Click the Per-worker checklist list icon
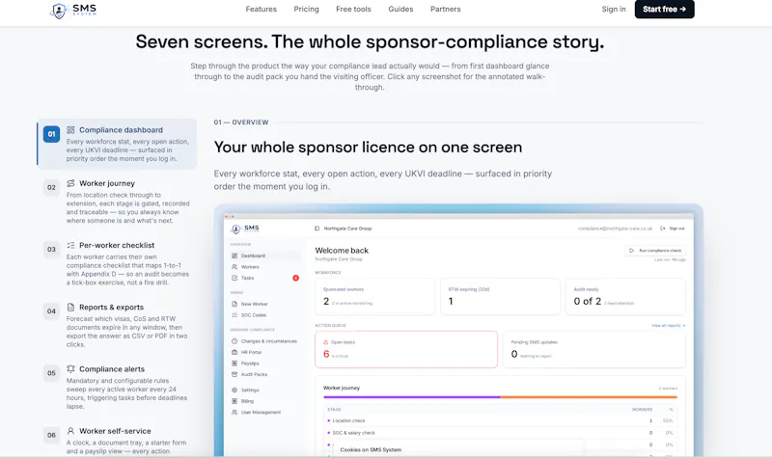Image resolution: width=772 pixels, height=458 pixels. (70, 245)
